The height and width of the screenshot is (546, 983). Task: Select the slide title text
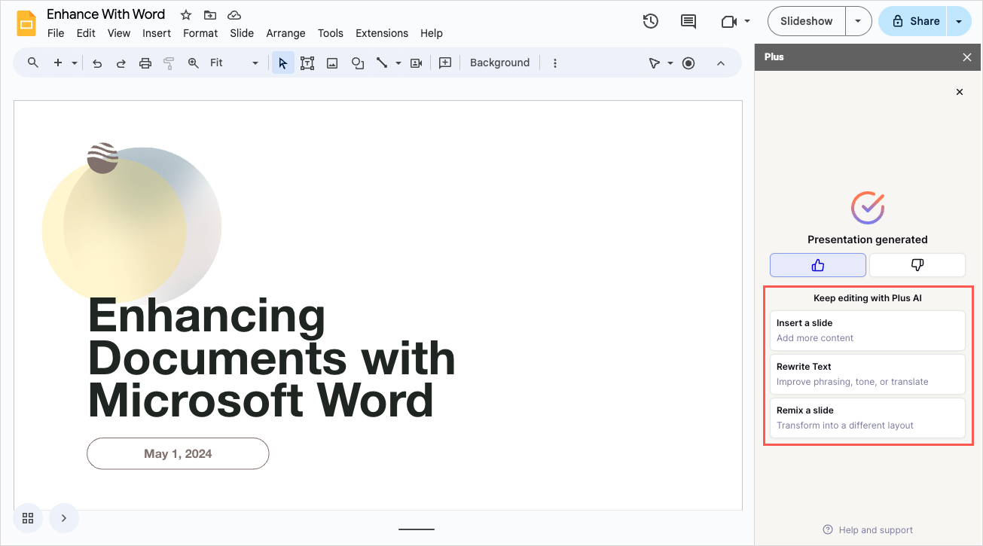point(272,358)
